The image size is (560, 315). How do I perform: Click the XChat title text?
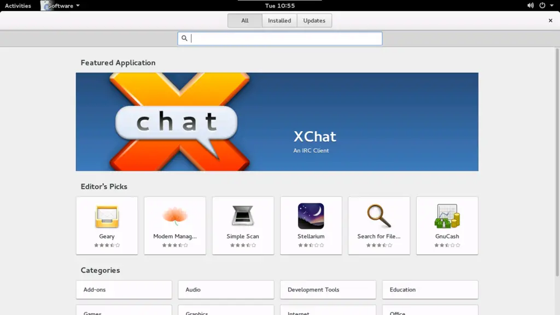(x=314, y=136)
